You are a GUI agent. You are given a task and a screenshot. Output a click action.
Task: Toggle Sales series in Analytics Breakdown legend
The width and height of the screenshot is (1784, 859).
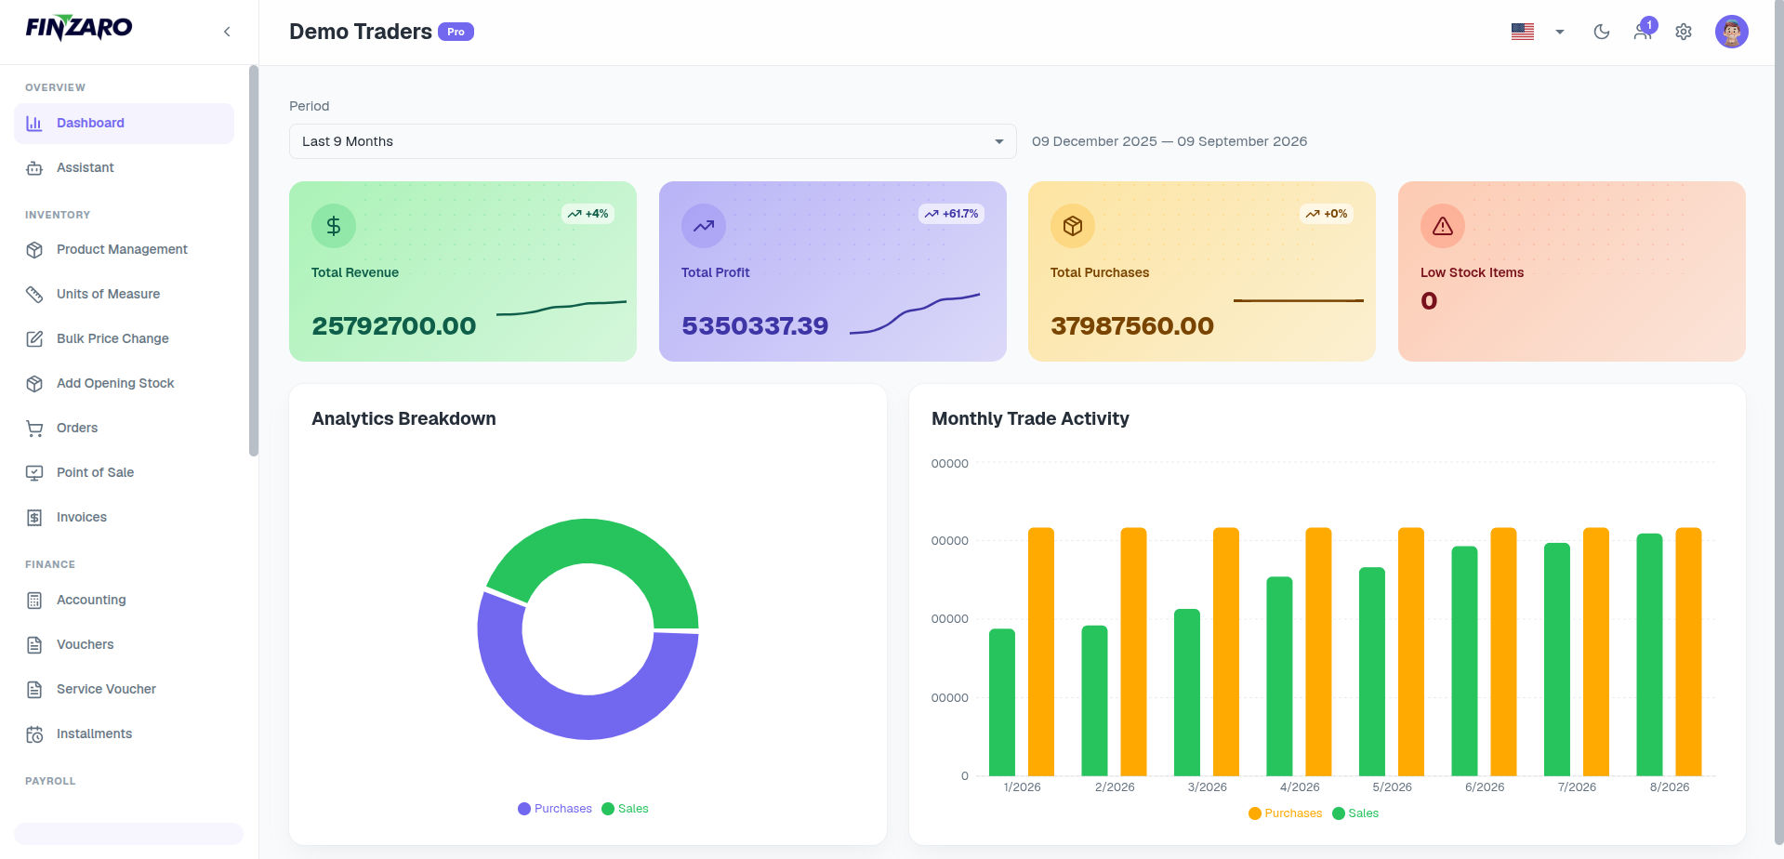[625, 809]
